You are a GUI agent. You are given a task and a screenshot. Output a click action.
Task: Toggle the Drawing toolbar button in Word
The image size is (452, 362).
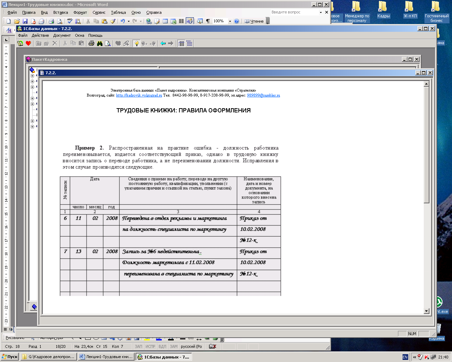click(x=190, y=21)
